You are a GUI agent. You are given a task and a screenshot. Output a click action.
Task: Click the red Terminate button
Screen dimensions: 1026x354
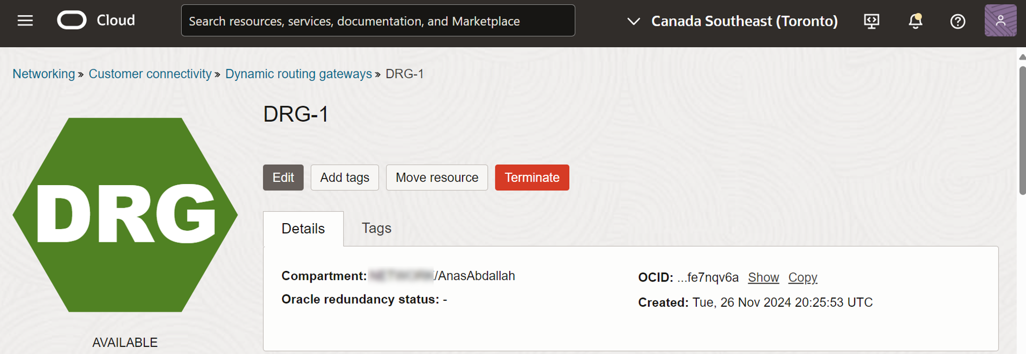click(x=532, y=178)
